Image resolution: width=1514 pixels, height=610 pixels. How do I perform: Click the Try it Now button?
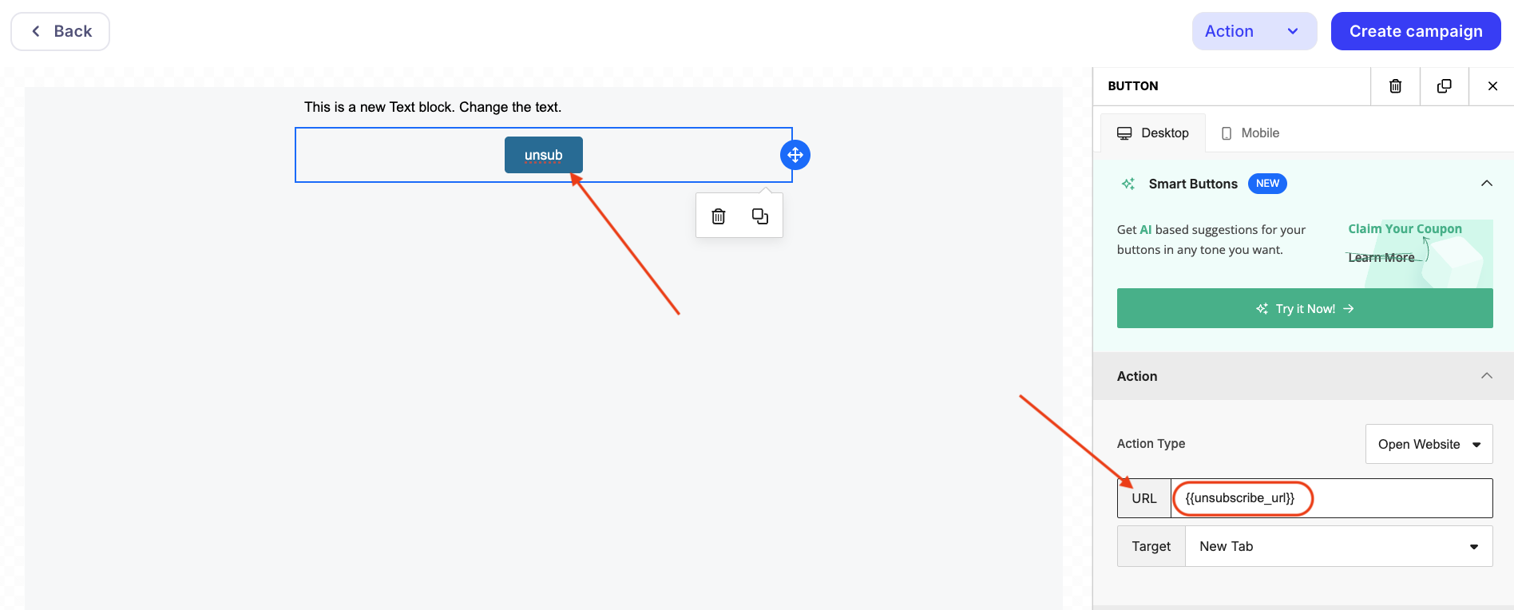pos(1304,309)
